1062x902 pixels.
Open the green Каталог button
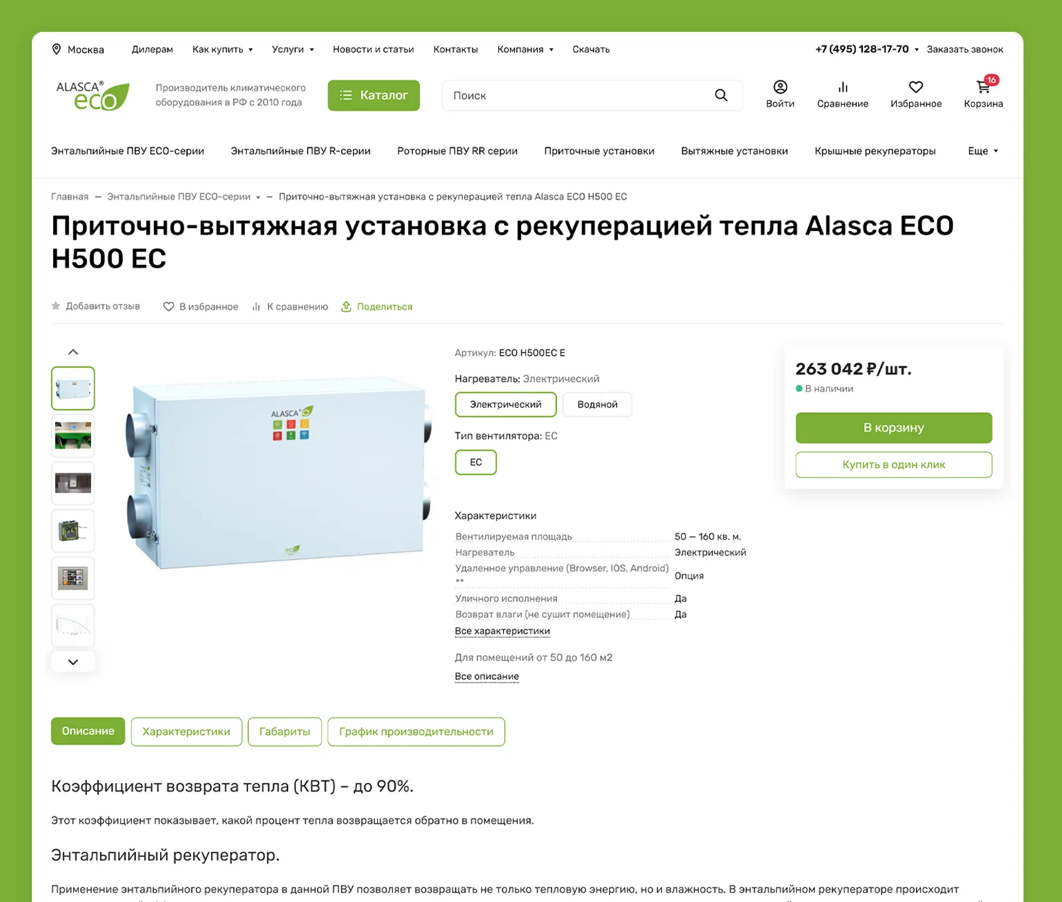point(374,96)
